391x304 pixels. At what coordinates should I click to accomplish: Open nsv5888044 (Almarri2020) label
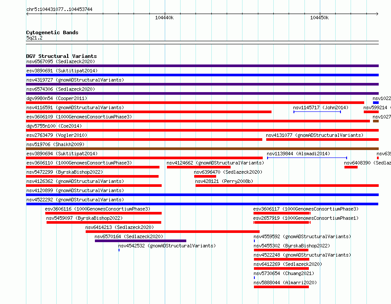[x=285, y=283]
